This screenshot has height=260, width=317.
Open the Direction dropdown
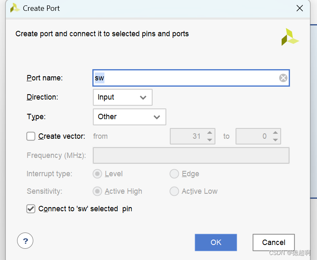pyautogui.click(x=122, y=97)
